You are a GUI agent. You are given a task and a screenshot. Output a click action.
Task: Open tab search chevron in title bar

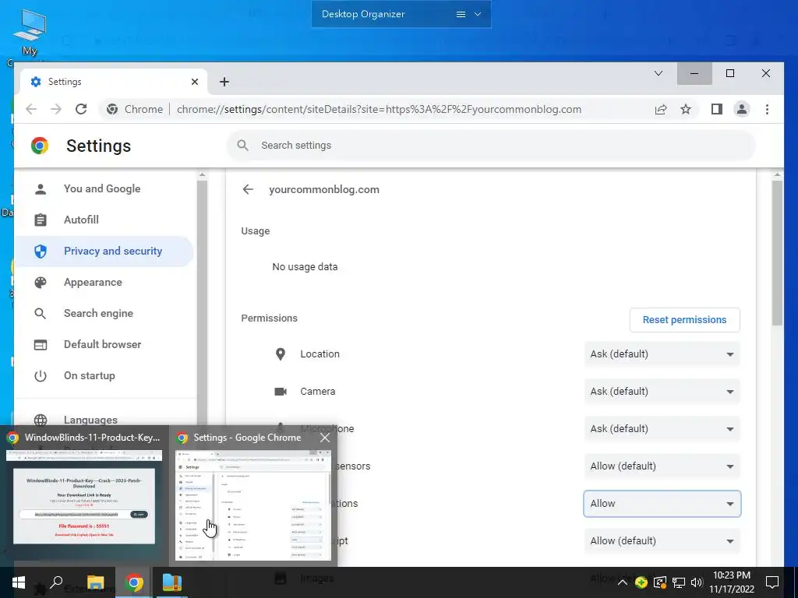(658, 73)
